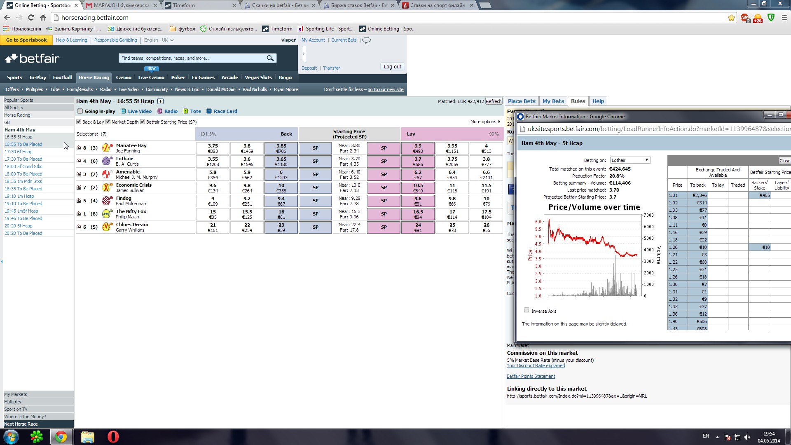Open chart icon for Economic Crisis
The width and height of the screenshot is (791, 445).
(x=79, y=187)
